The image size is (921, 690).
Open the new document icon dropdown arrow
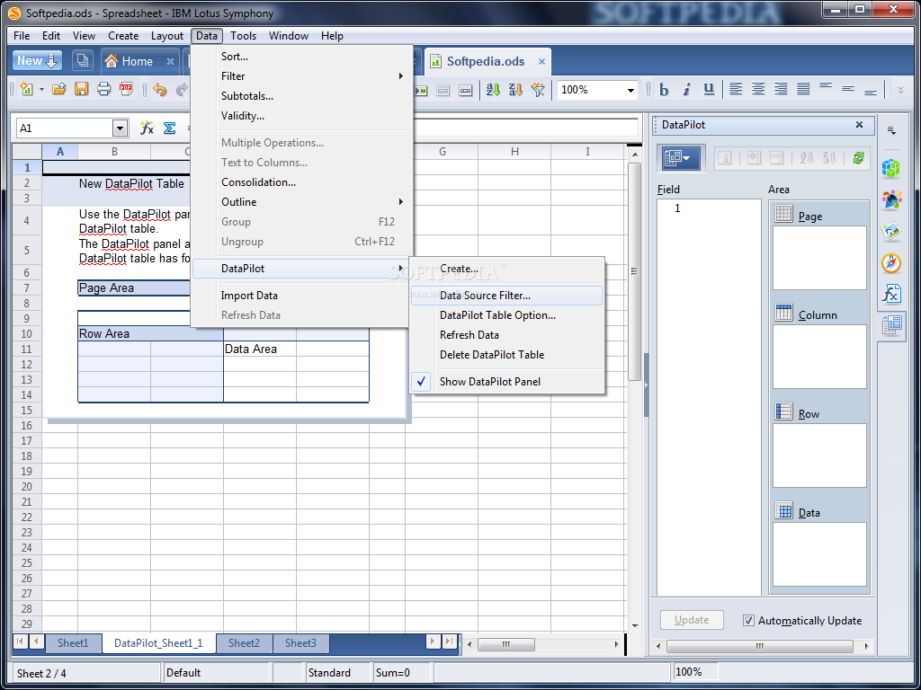pos(41,90)
